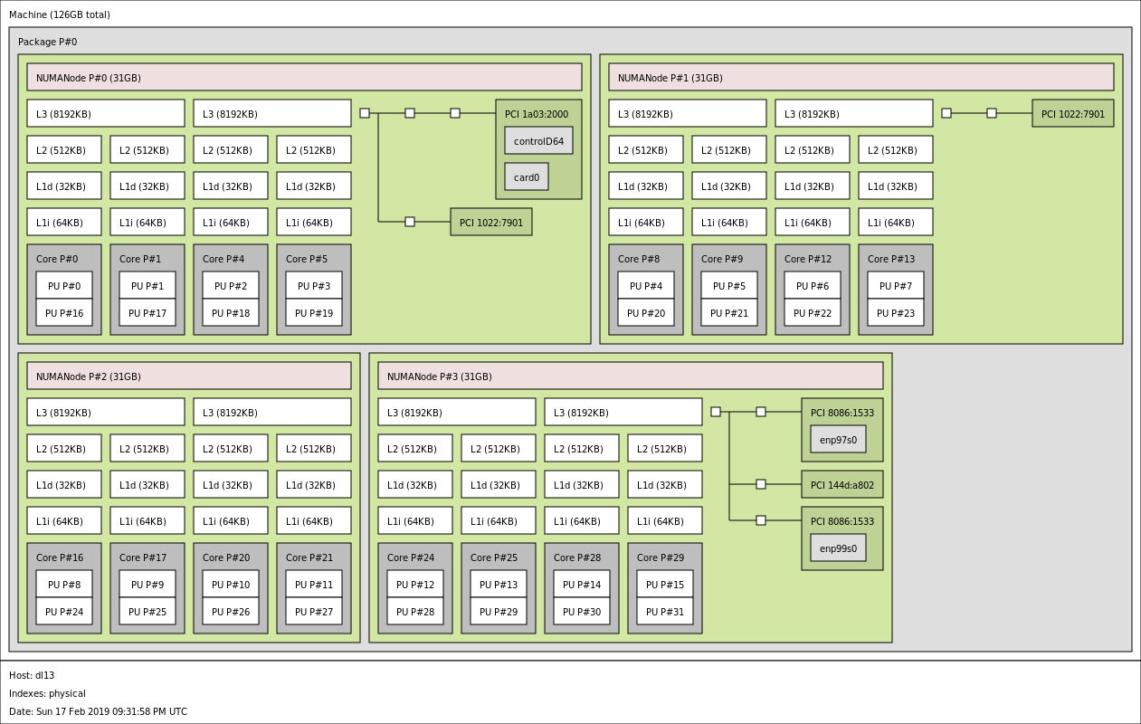Click the PU P#8 box
Screen dimensions: 1141x724
[x=64, y=584]
